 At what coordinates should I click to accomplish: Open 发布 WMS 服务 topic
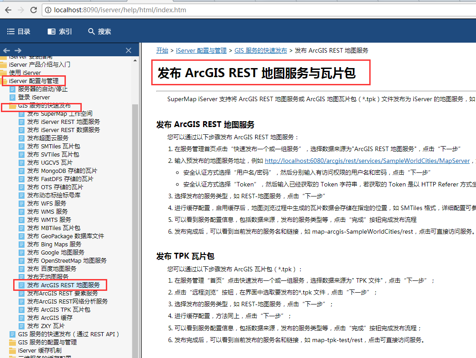pyautogui.click(x=47, y=212)
